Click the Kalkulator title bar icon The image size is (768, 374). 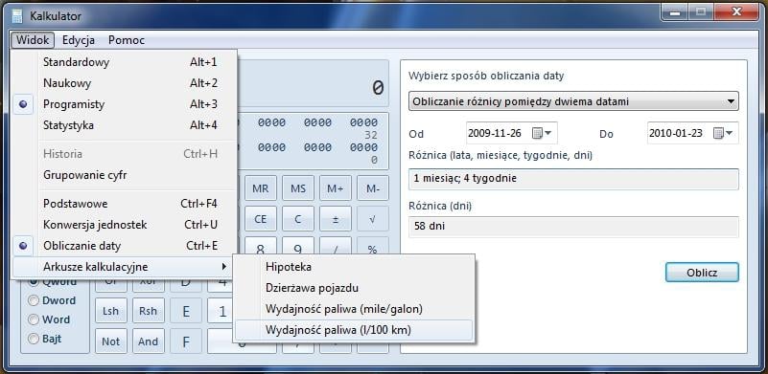(x=17, y=16)
